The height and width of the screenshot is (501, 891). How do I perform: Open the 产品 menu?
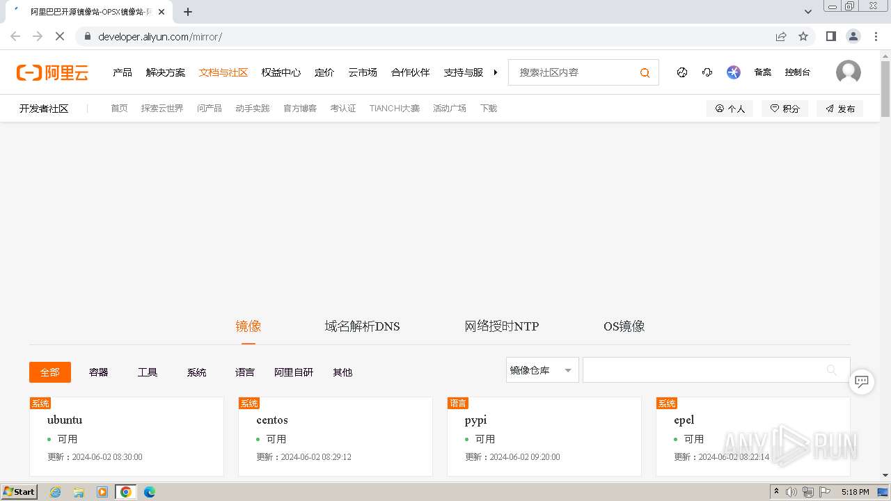123,72
